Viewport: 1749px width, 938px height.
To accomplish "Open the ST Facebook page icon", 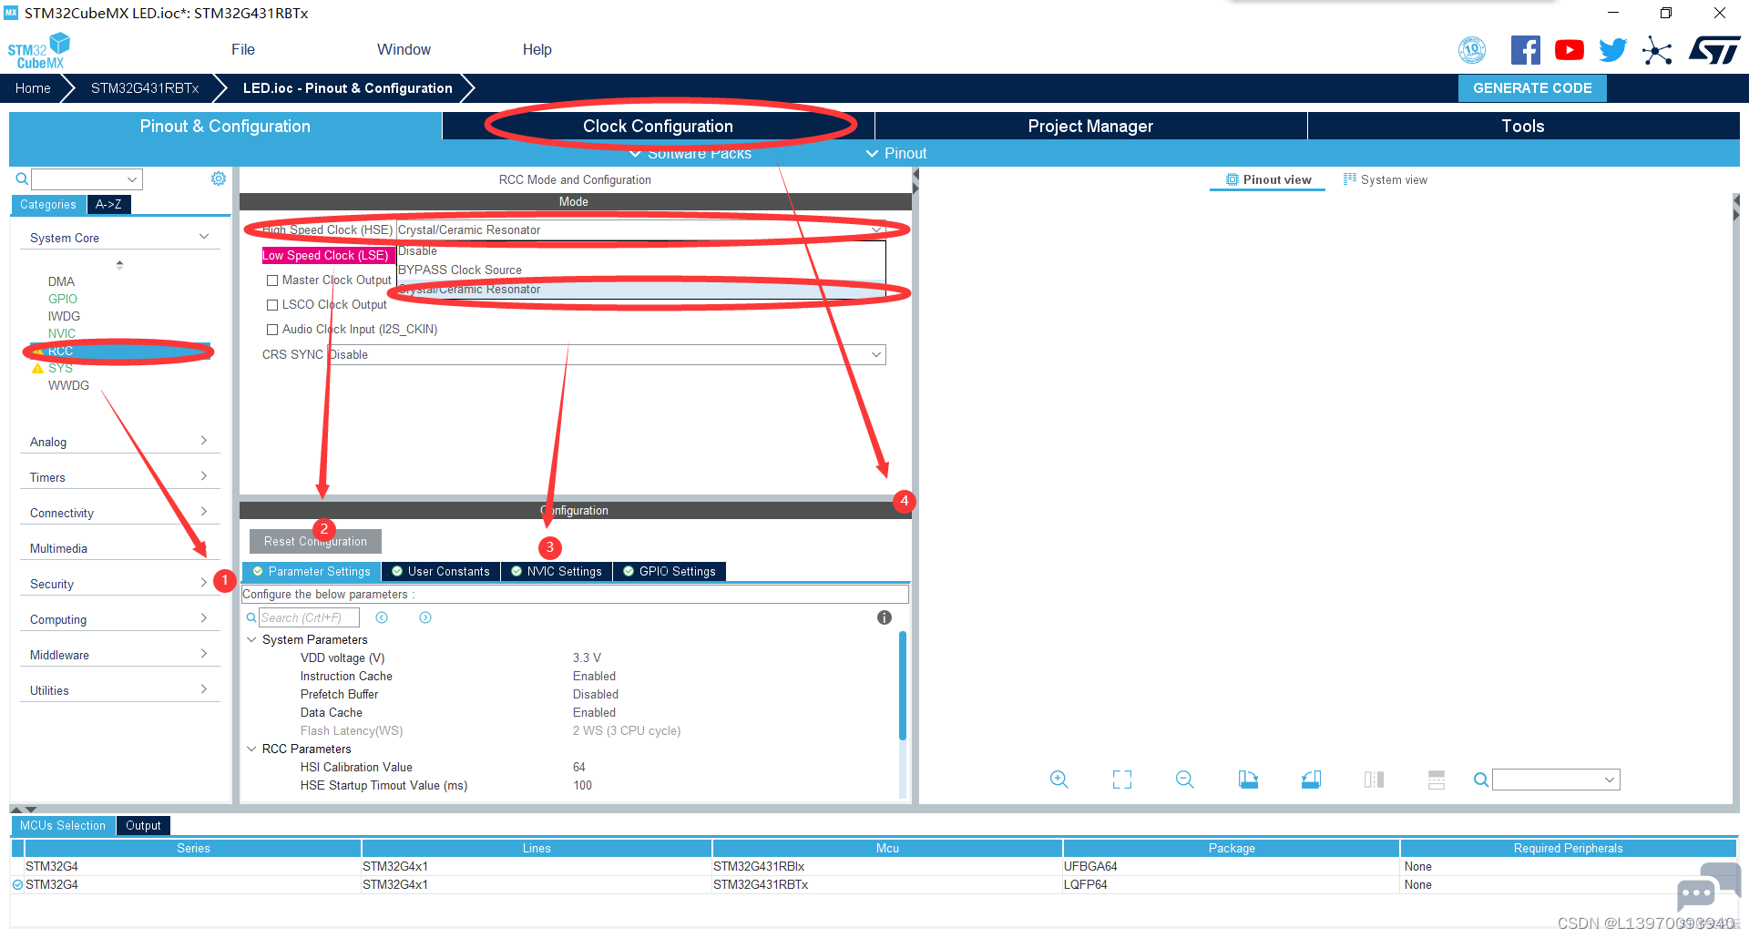I will coord(1525,50).
